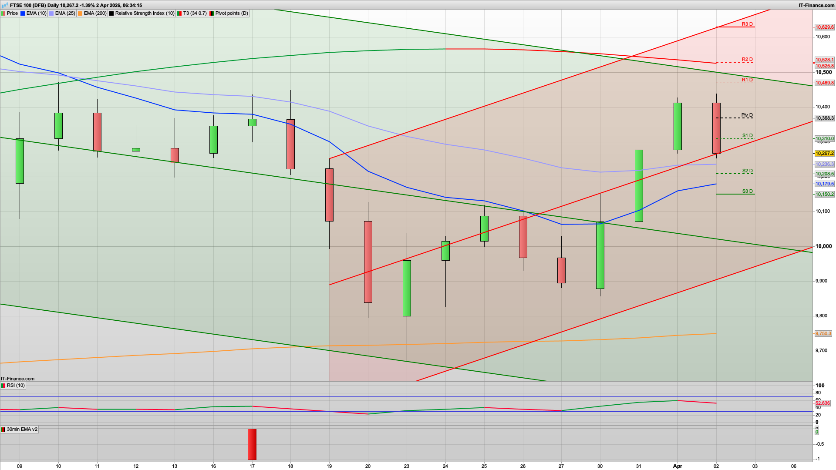
Task: Click the IT-Finance.com watermark above the RSI panel
Action: (17, 379)
